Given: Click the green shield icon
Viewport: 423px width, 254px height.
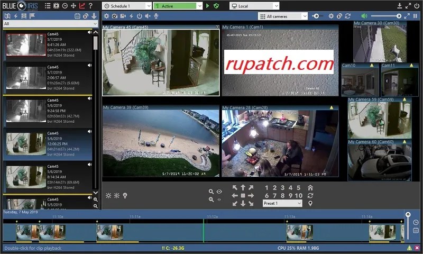Looking at the screenshot, I should [216, 6].
